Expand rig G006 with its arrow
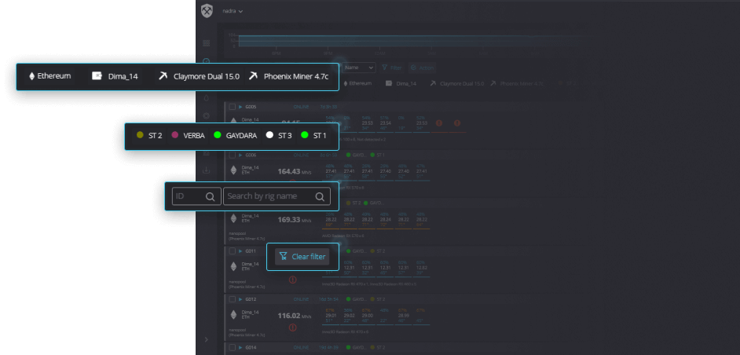 coord(240,155)
